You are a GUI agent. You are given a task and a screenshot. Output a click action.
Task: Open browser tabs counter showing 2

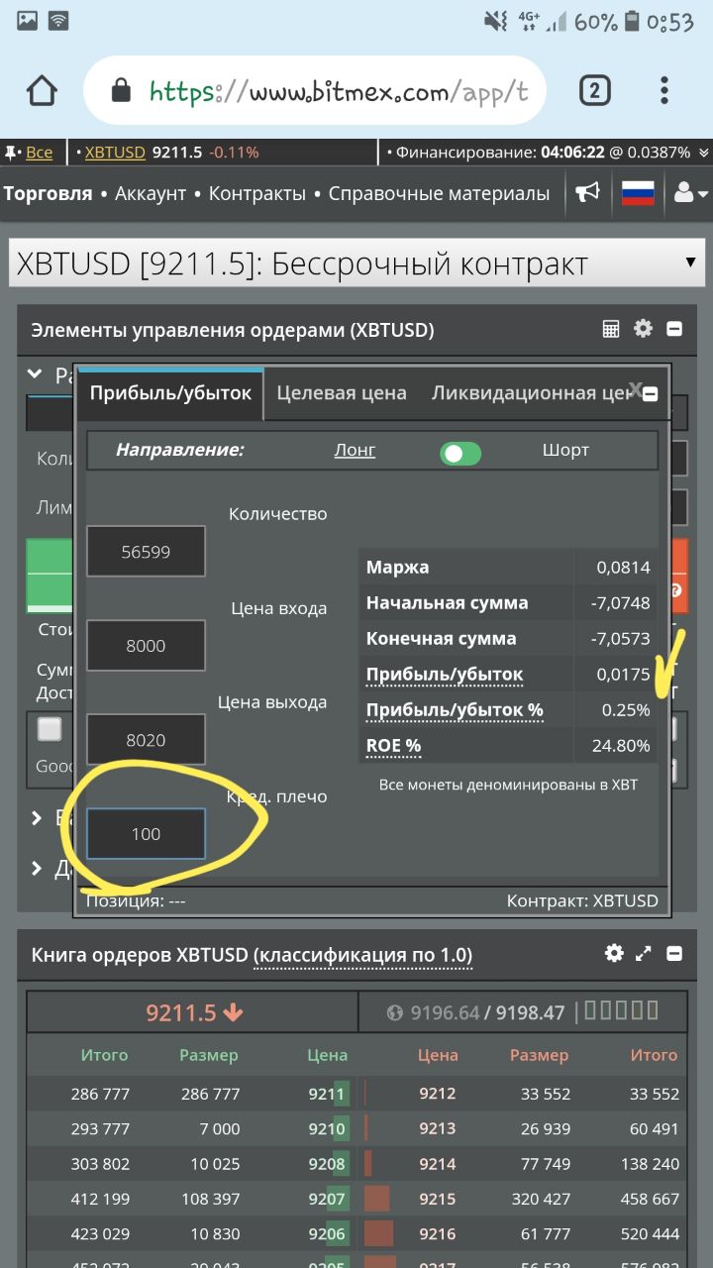(593, 91)
